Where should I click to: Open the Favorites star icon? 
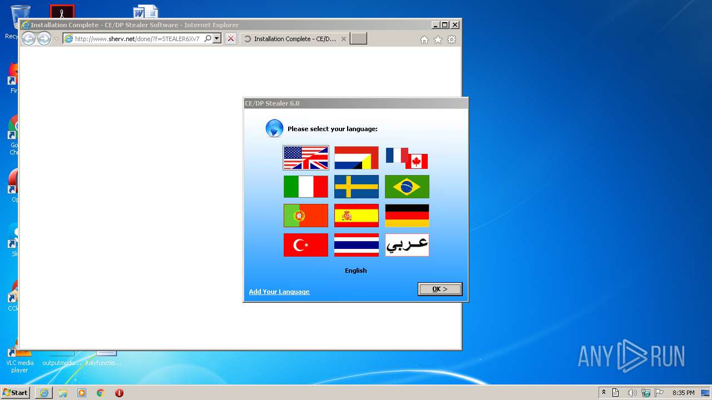438,39
